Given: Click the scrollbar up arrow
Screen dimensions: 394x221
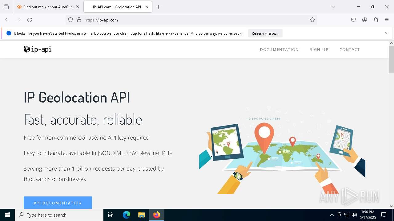Looking at the screenshot, I should (x=391, y=43).
